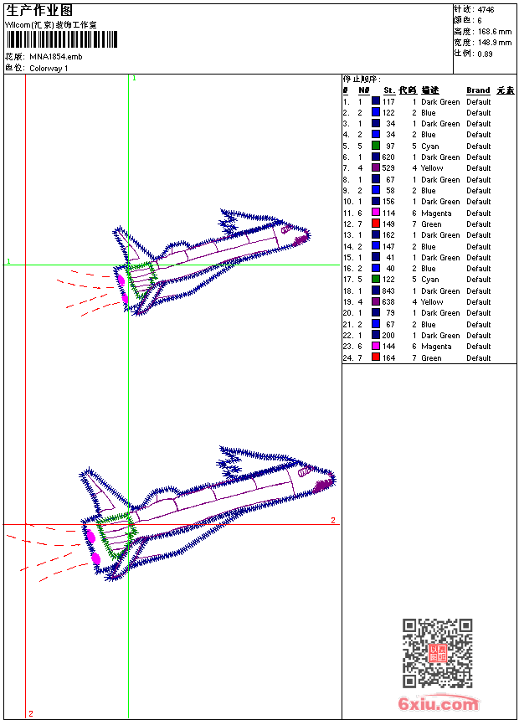Viewport: 519px width, 720px height.
Task: Choose the purple swatch in stop row 19
Action: [376, 301]
